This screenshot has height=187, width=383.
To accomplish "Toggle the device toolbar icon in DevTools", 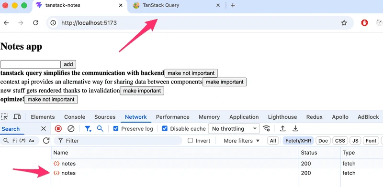I will [x=17, y=117].
